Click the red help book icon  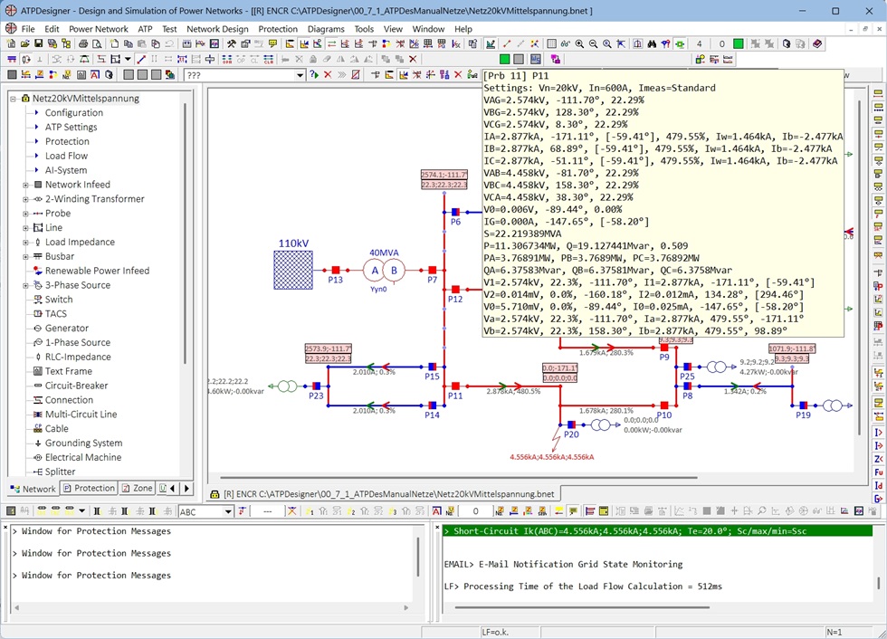point(817,43)
